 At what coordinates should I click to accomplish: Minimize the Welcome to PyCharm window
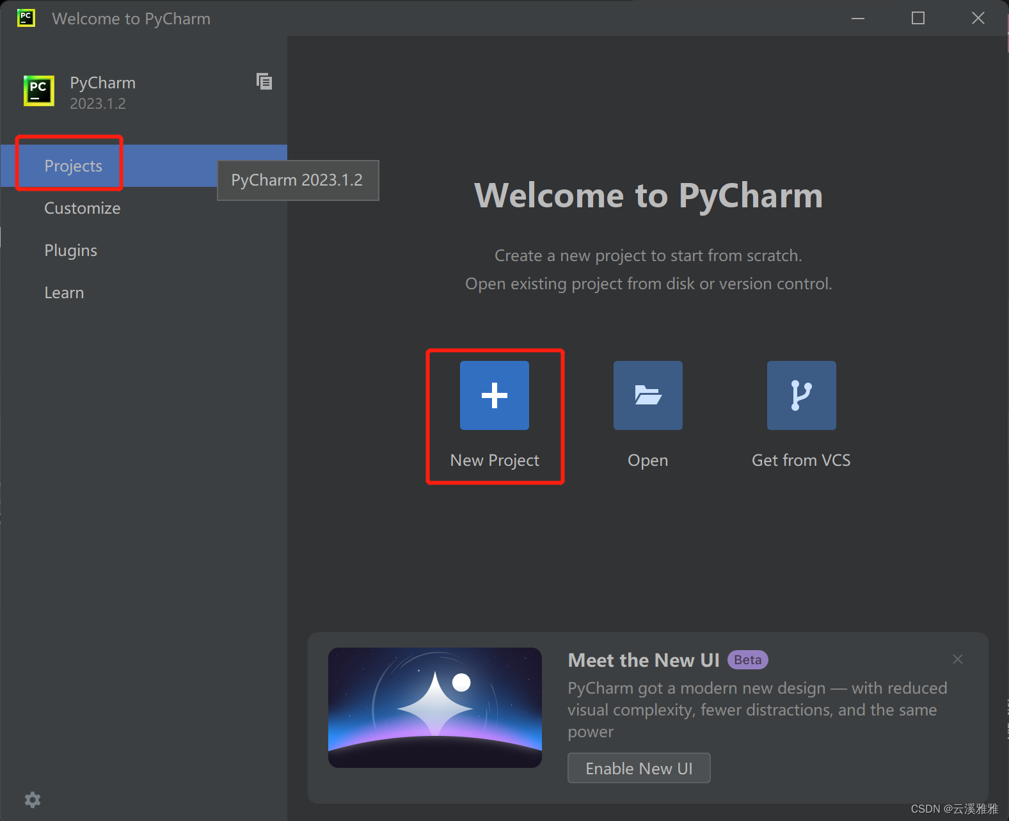(858, 18)
